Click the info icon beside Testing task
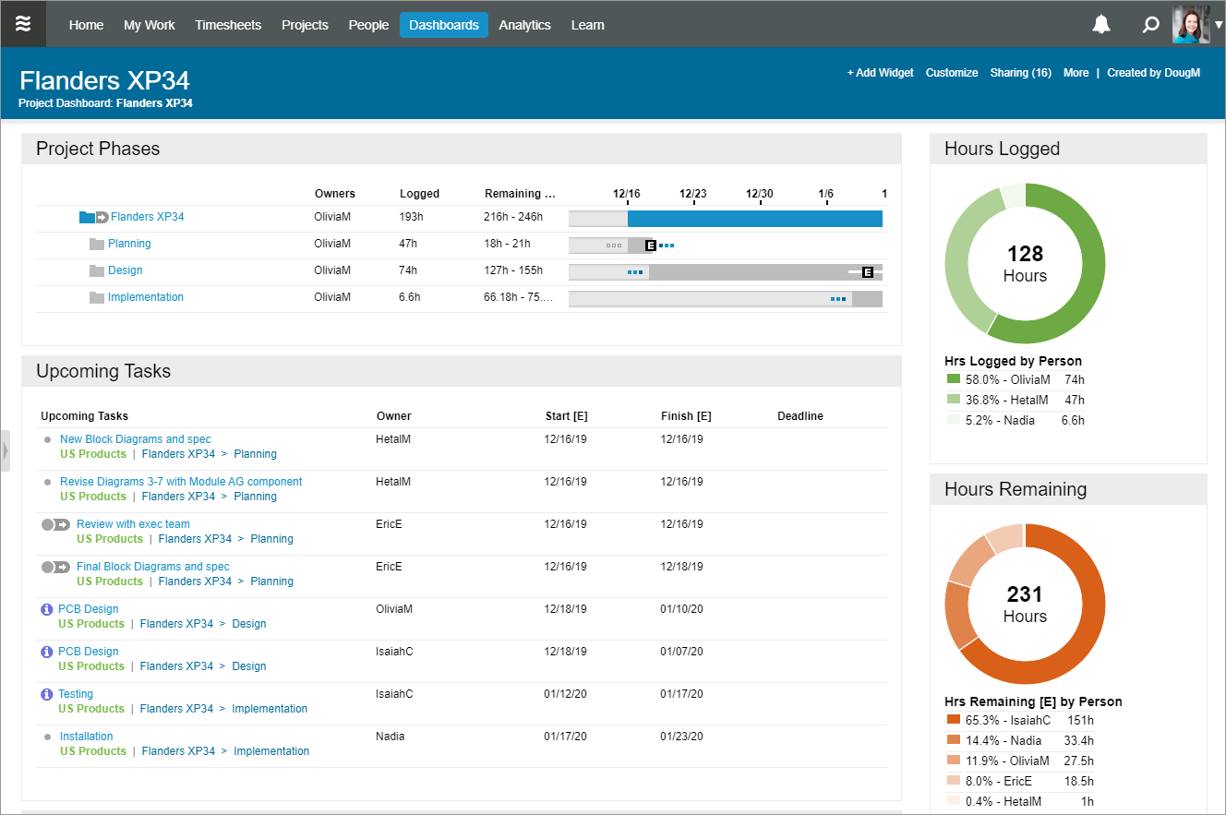 point(46,693)
